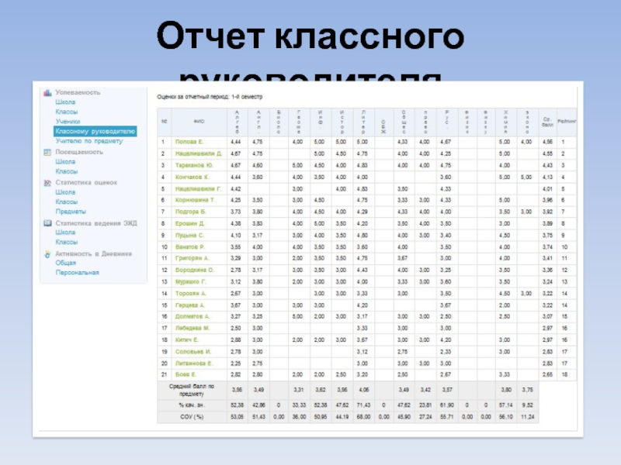Open student Бородкина О.
The width and height of the screenshot is (621, 465).
[x=195, y=270]
